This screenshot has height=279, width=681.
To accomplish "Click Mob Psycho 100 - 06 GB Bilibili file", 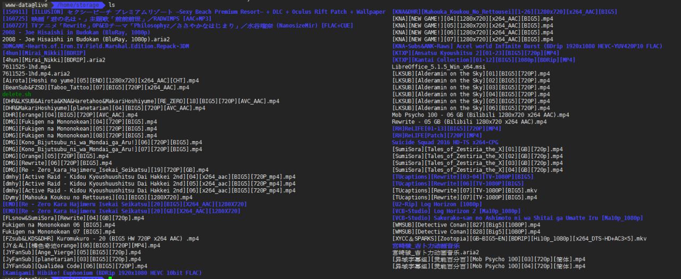I will pos(480,115).
